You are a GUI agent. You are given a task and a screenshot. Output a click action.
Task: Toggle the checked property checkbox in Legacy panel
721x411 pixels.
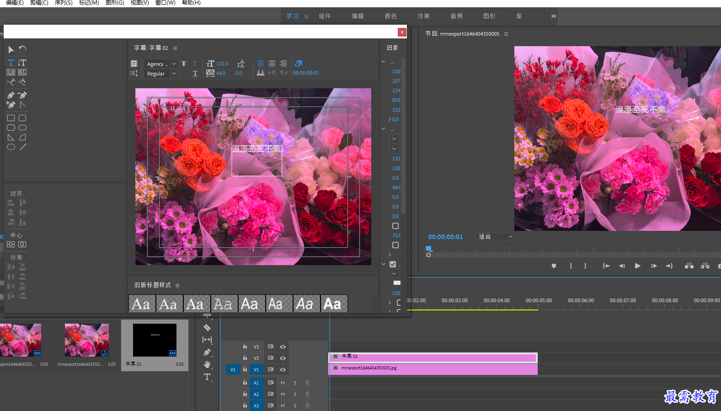point(393,264)
